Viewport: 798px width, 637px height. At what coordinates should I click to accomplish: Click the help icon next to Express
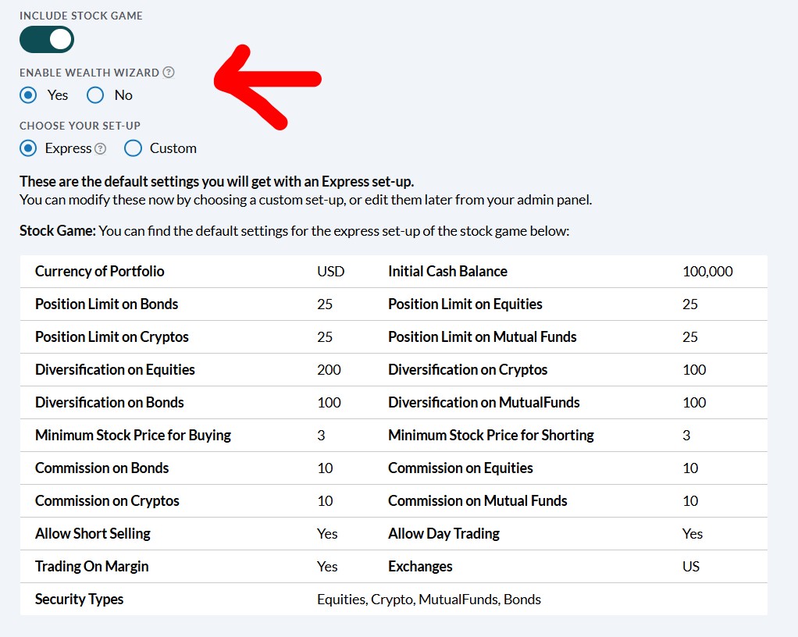100,148
